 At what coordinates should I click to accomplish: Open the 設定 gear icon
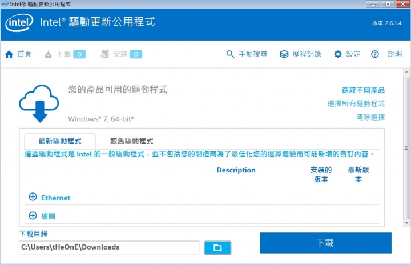[338, 54]
